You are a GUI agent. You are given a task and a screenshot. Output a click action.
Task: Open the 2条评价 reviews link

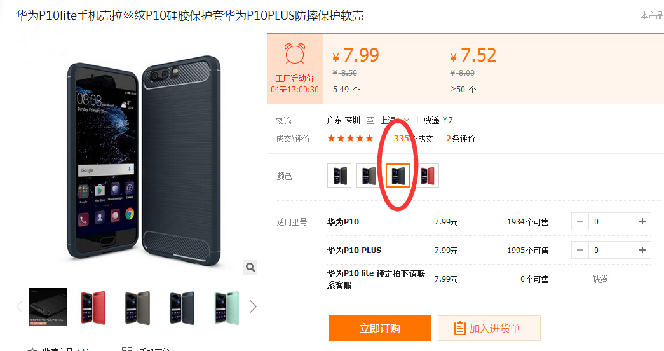coord(460,139)
